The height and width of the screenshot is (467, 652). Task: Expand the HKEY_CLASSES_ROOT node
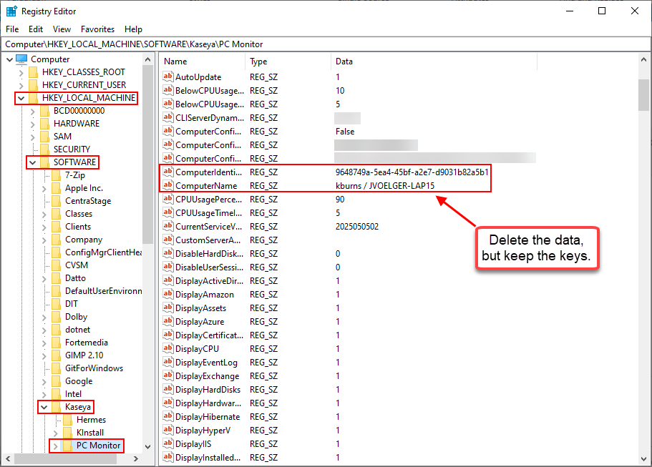(x=21, y=72)
